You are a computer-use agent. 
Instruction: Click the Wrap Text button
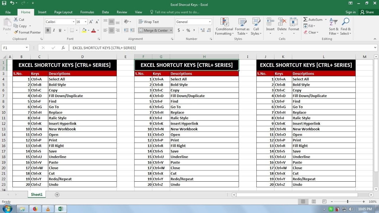coord(149,22)
